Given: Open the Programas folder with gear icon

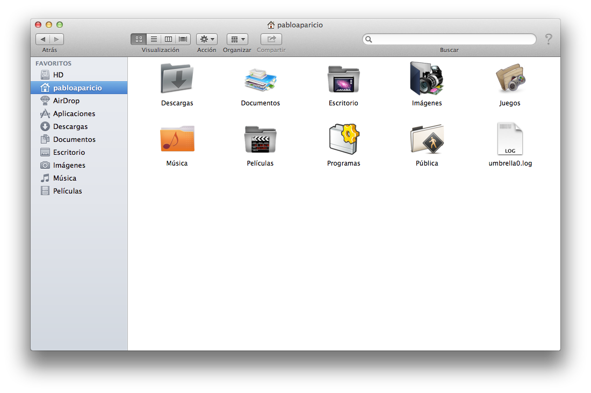Looking at the screenshot, I should click(x=343, y=139).
